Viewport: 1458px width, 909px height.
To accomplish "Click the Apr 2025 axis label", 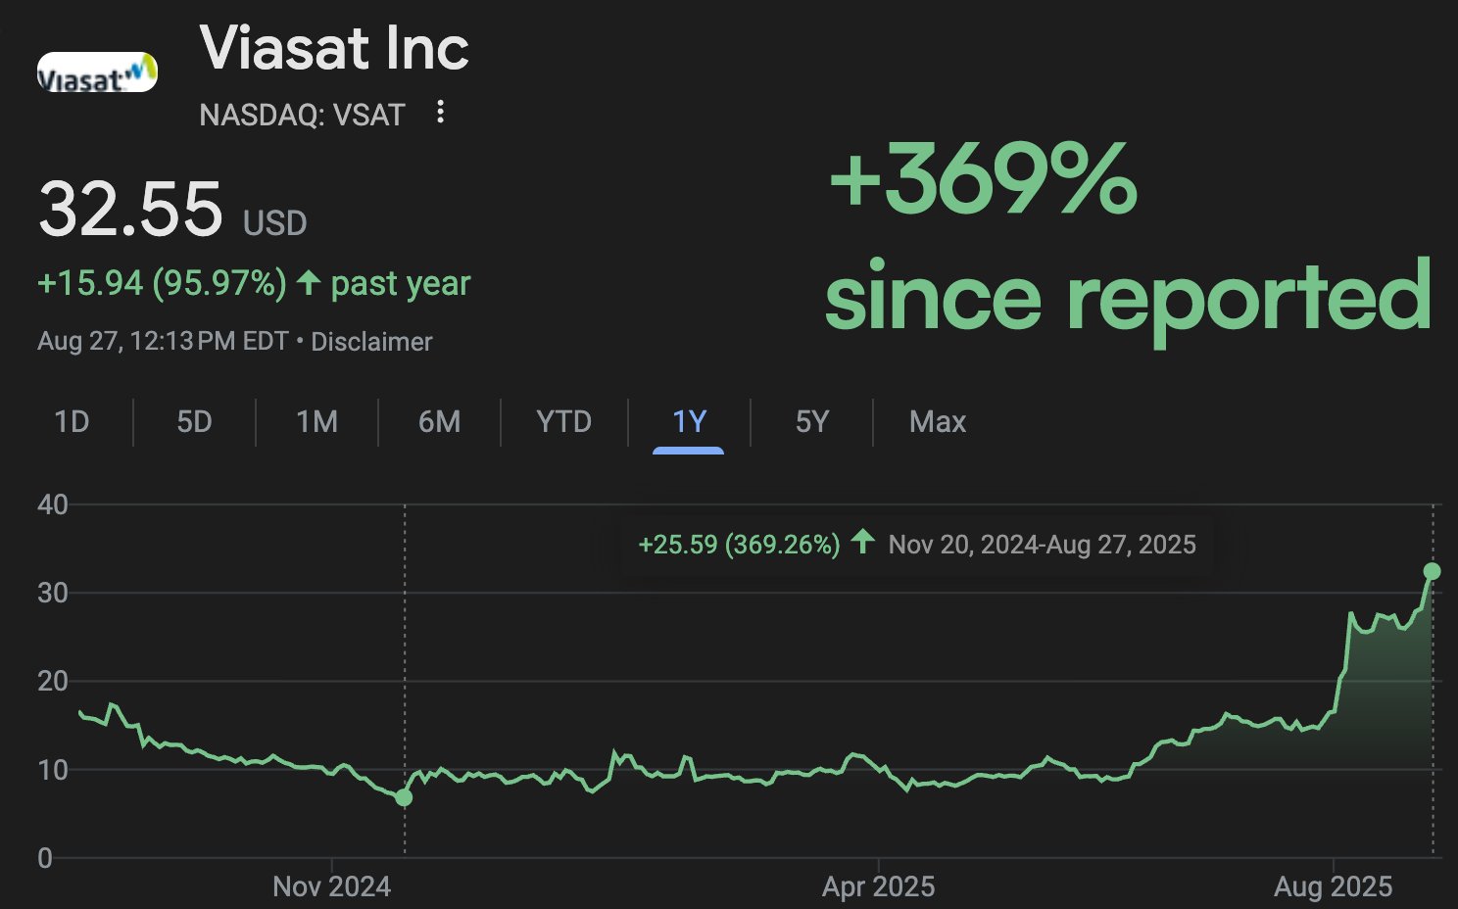I will 878,886.
